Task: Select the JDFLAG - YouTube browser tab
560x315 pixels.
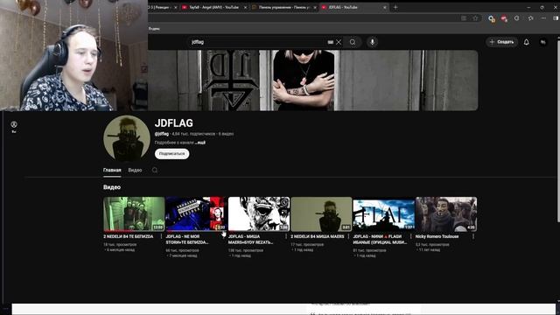Action: [353, 7]
